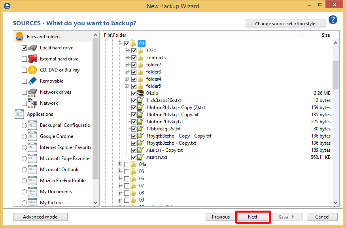Click the Network drives icon
The width and height of the screenshot is (346, 228).
coord(32,92)
